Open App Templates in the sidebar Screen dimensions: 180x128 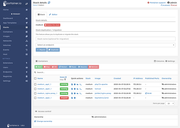tap(15, 23)
